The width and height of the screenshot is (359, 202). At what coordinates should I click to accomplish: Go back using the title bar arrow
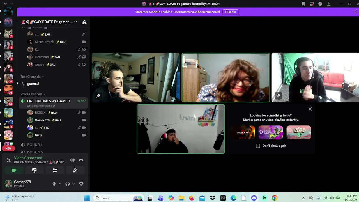(6, 4)
